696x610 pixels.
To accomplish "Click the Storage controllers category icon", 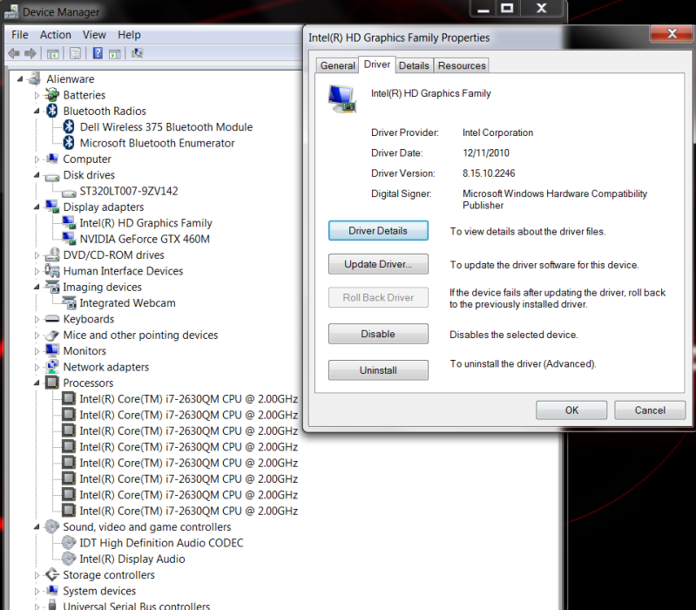I will [52, 574].
